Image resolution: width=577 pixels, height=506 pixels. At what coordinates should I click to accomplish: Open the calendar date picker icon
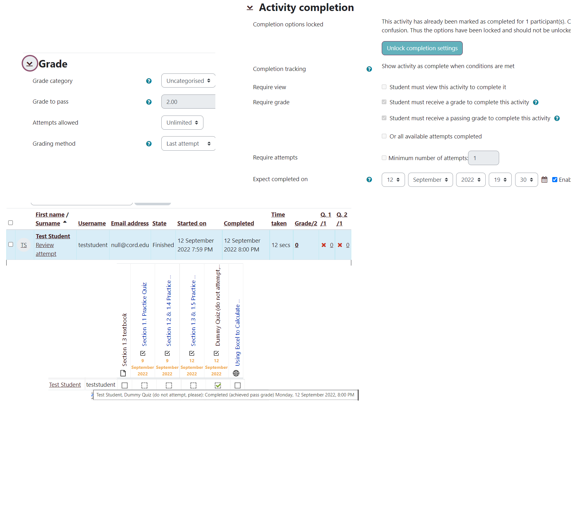[544, 180]
